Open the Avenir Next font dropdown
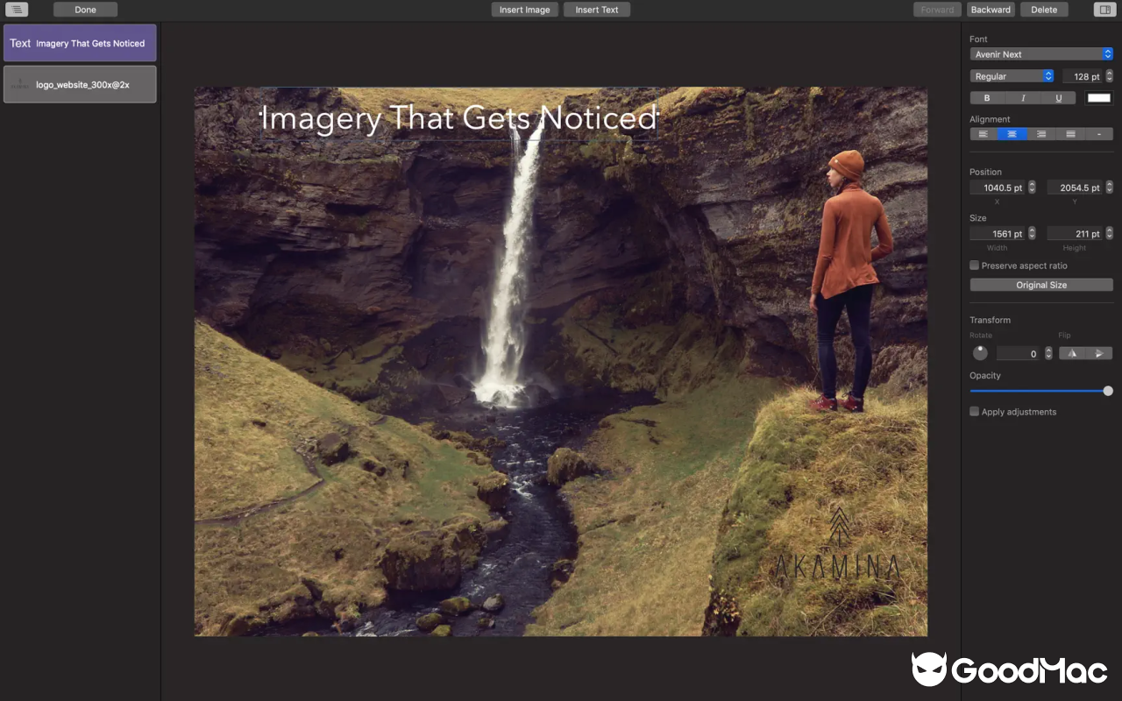This screenshot has height=701, width=1122. [x=1040, y=53]
